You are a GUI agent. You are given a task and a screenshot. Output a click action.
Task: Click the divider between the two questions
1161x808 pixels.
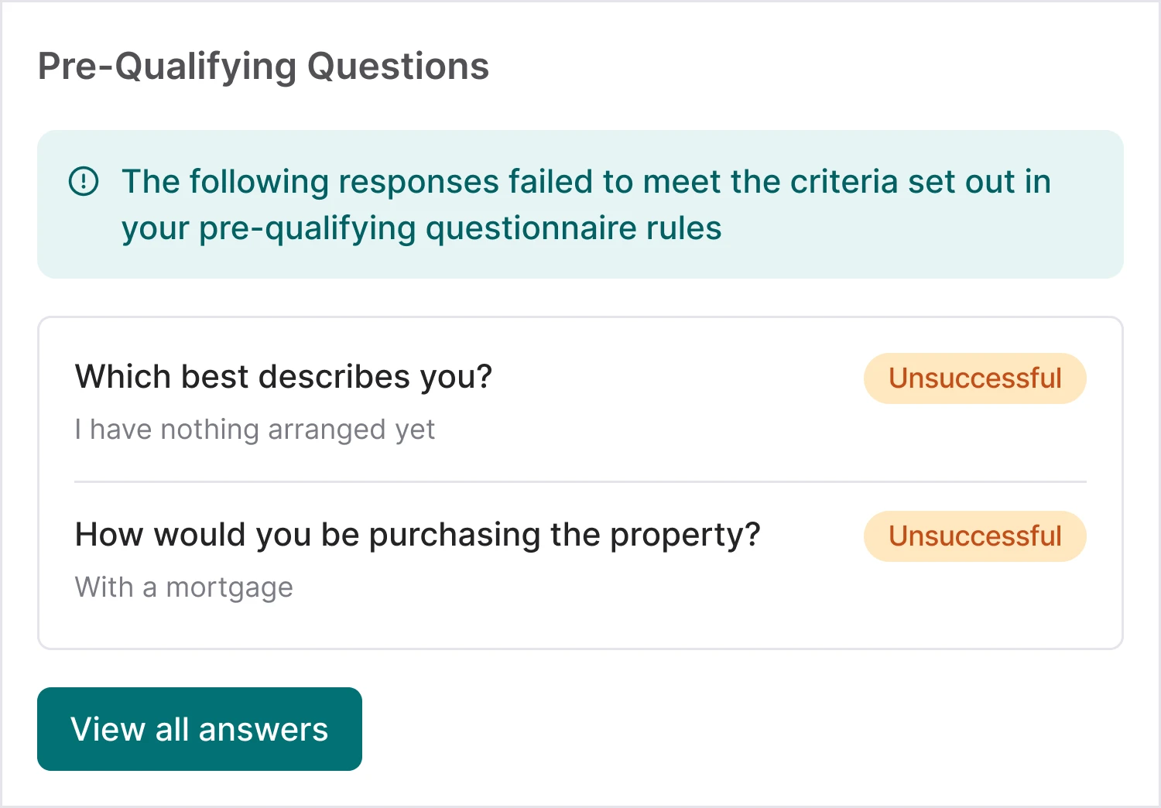[x=580, y=481]
